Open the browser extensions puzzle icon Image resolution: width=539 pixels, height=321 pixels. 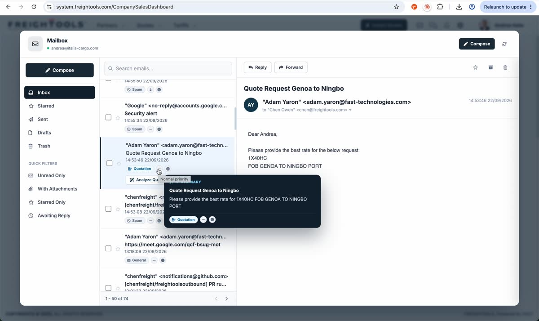tap(440, 7)
